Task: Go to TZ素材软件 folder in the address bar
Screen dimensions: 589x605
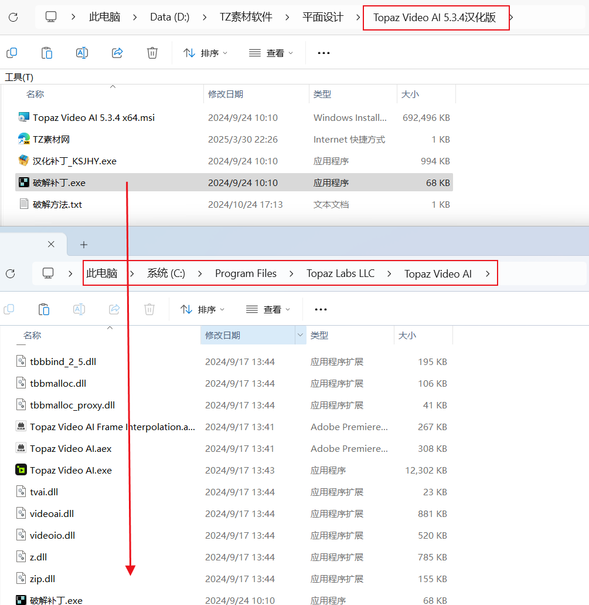Action: pyautogui.click(x=246, y=18)
